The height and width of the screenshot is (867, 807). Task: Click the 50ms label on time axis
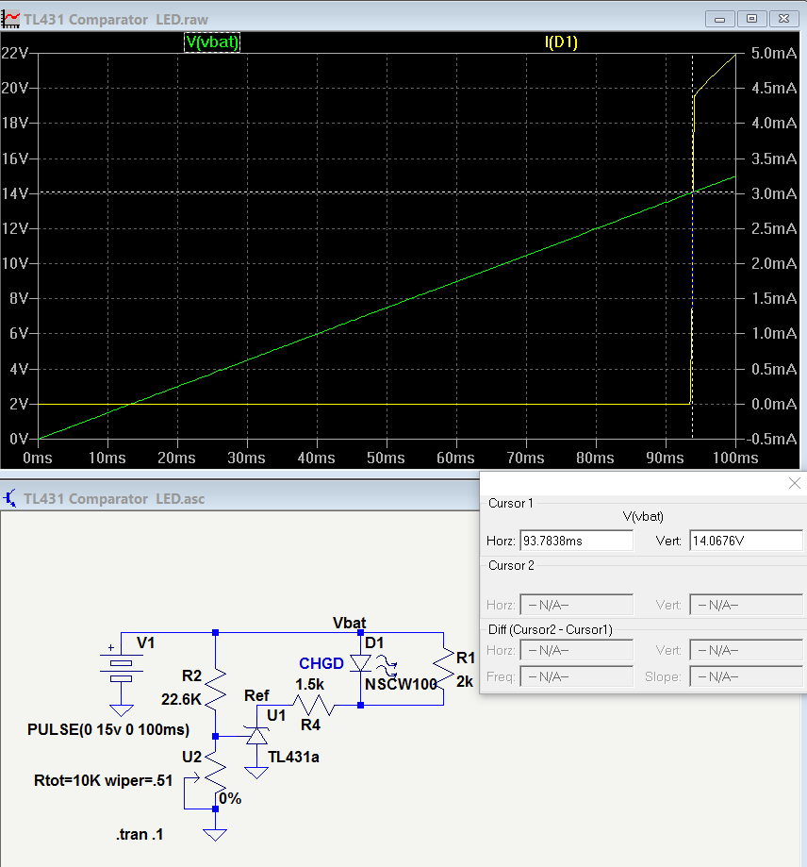click(x=387, y=458)
